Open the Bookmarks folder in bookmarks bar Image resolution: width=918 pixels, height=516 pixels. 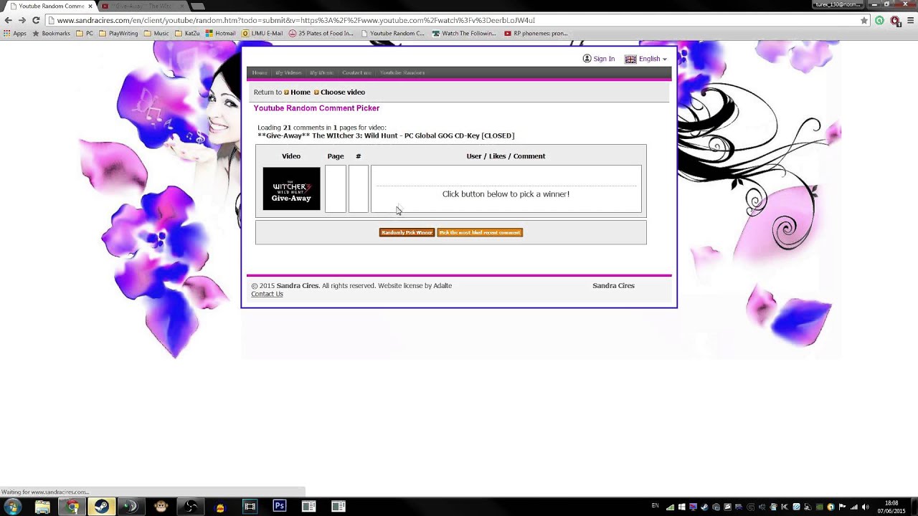coord(51,33)
